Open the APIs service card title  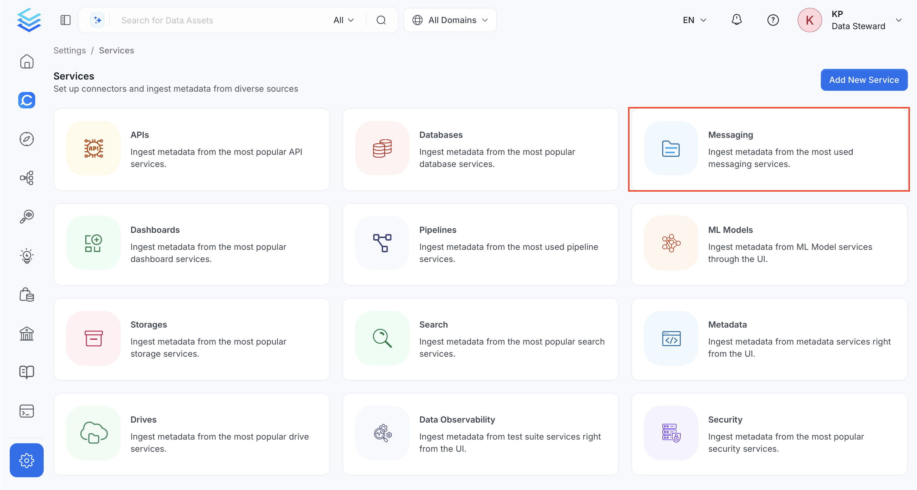pos(140,134)
